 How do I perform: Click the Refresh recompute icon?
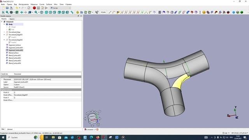[29, 8]
